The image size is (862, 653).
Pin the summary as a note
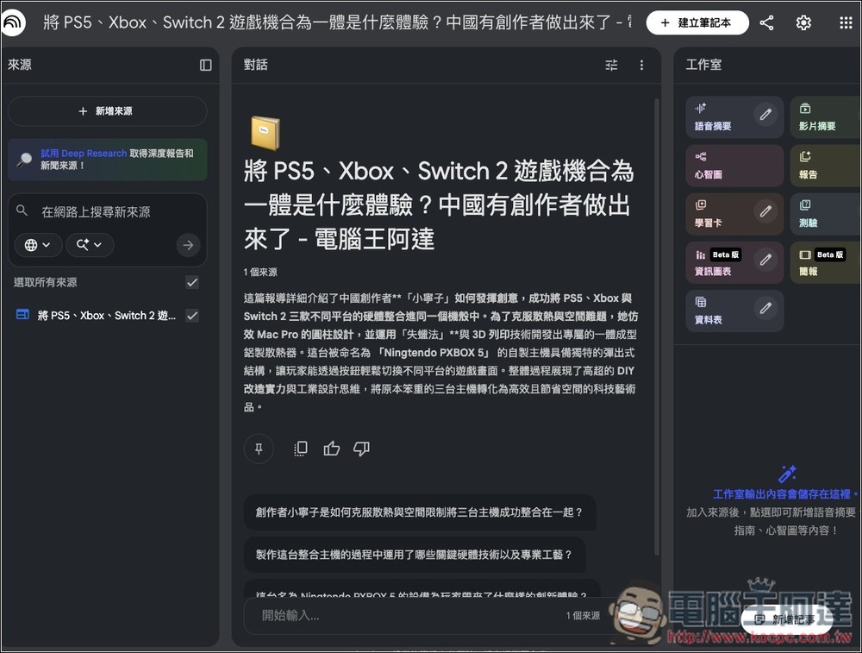tap(259, 449)
